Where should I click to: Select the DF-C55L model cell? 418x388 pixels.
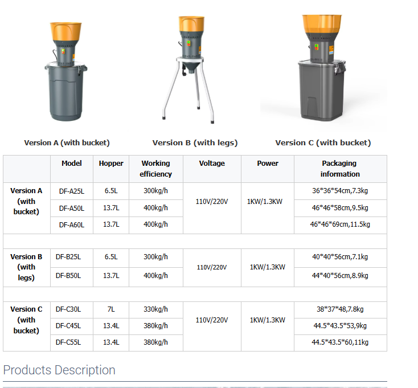point(68,342)
